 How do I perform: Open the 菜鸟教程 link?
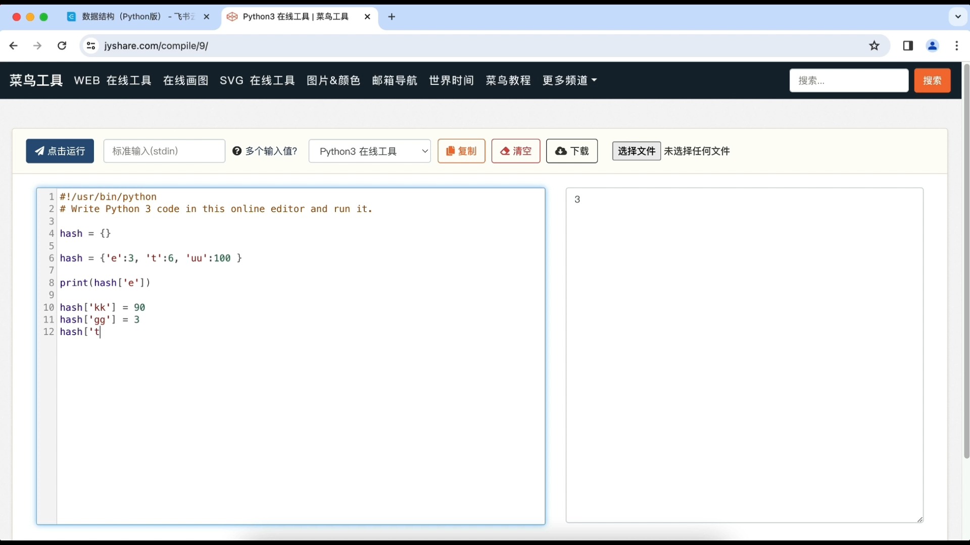click(508, 80)
